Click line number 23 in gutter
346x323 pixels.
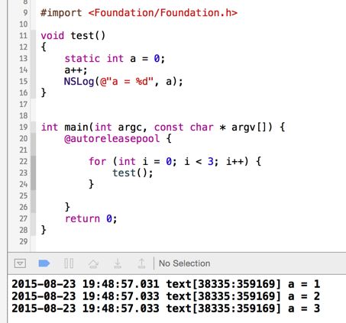[x=23, y=173]
